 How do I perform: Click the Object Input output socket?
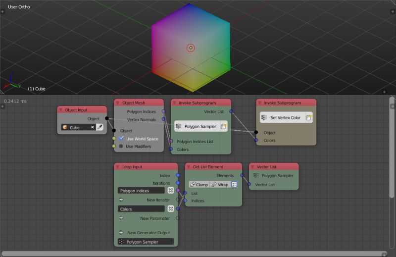(x=107, y=118)
